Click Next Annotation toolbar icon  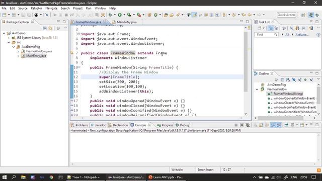coord(224,15)
